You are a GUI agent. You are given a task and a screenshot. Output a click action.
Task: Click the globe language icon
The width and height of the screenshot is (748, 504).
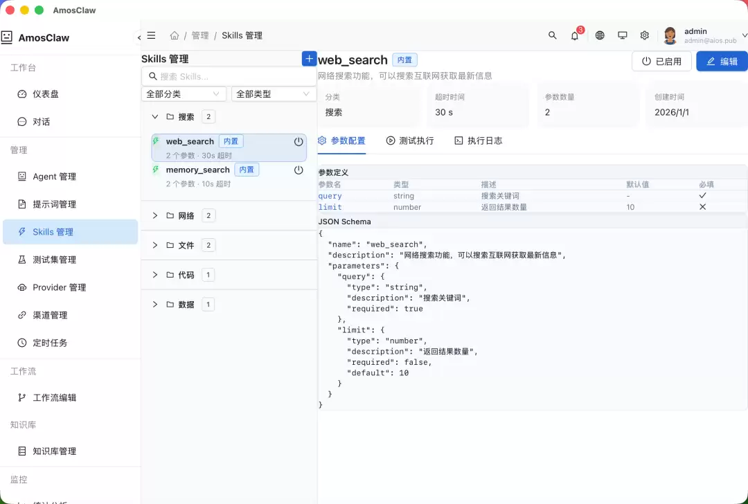click(600, 35)
